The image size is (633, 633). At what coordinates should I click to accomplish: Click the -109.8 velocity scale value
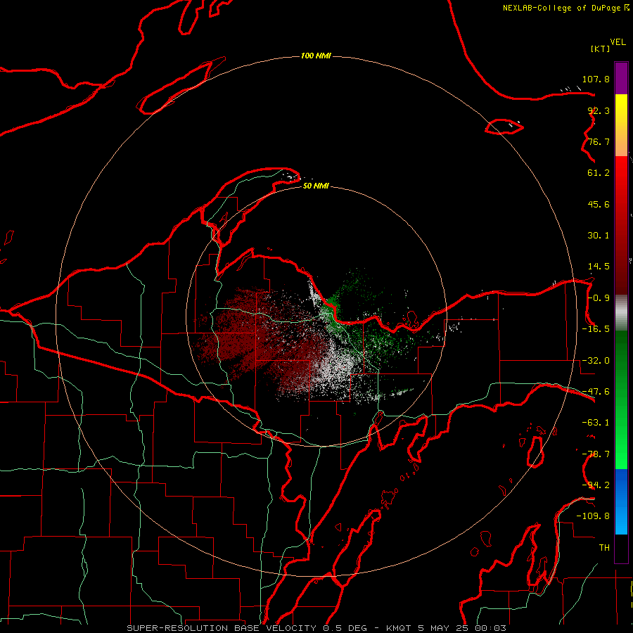[x=593, y=516]
